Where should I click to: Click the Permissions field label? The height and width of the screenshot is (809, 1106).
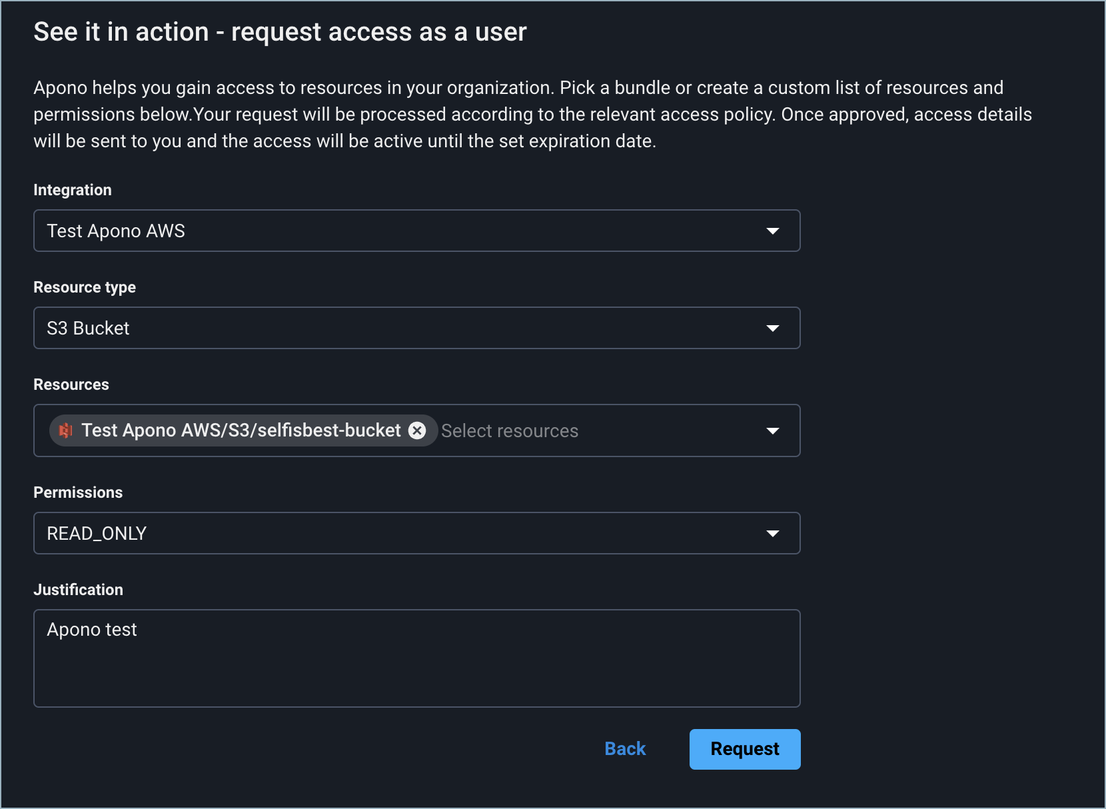point(78,492)
